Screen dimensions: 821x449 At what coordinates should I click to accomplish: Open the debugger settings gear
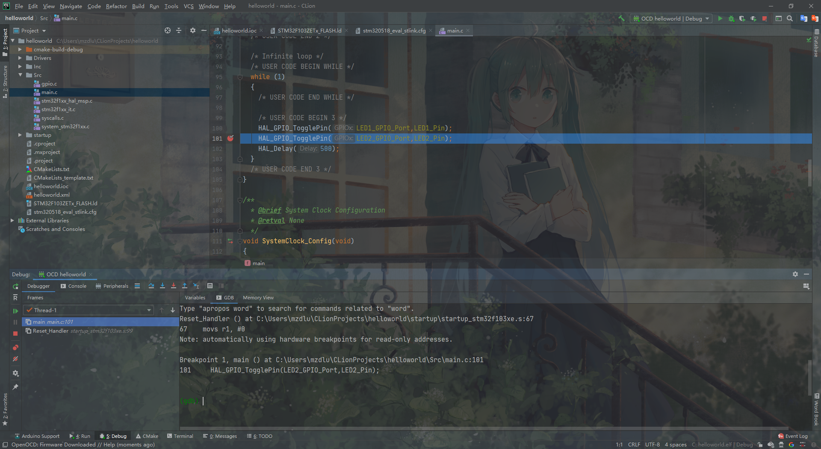click(15, 373)
